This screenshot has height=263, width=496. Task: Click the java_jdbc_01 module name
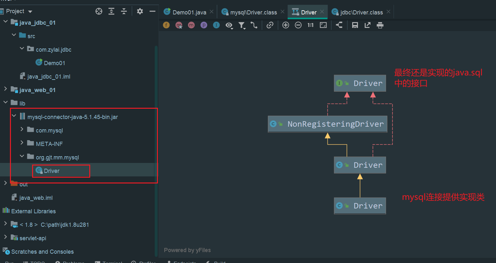tap(37, 23)
